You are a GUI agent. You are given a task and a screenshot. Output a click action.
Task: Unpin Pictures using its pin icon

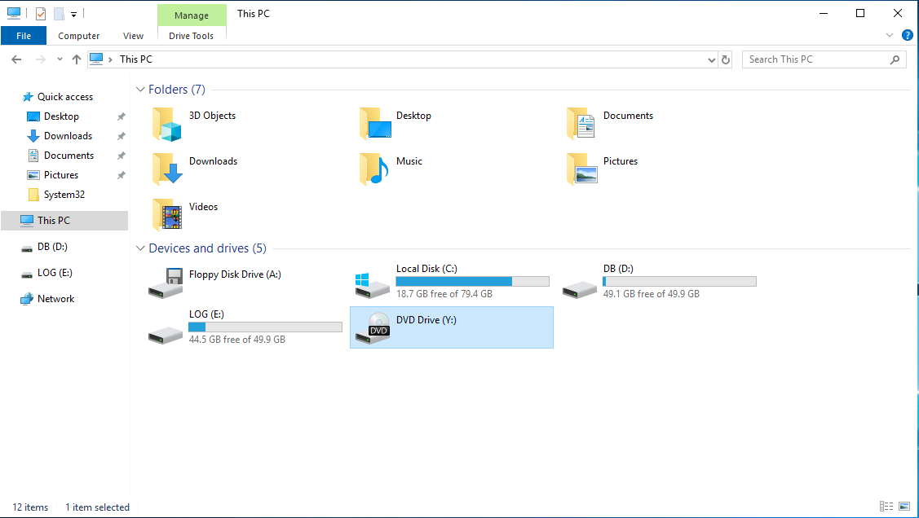tap(122, 175)
